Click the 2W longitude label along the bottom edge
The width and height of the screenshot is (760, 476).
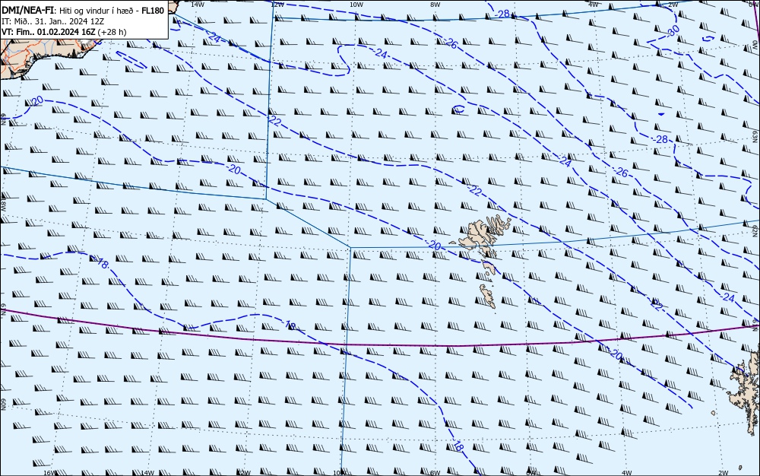click(x=724, y=473)
